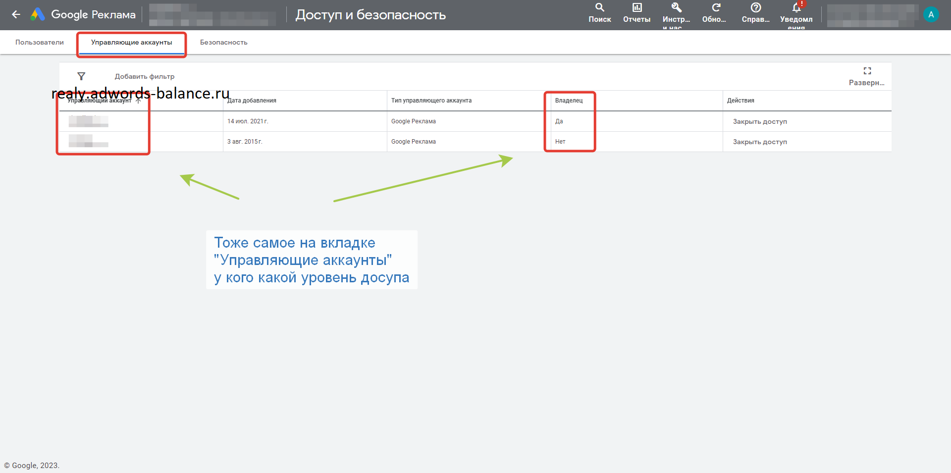Sort by Управляющий аккаунт column header
The width and height of the screenshot is (951, 473).
click(x=100, y=101)
